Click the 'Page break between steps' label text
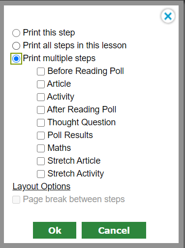Viewport: 185px width, 248px height. pyautogui.click(x=74, y=199)
